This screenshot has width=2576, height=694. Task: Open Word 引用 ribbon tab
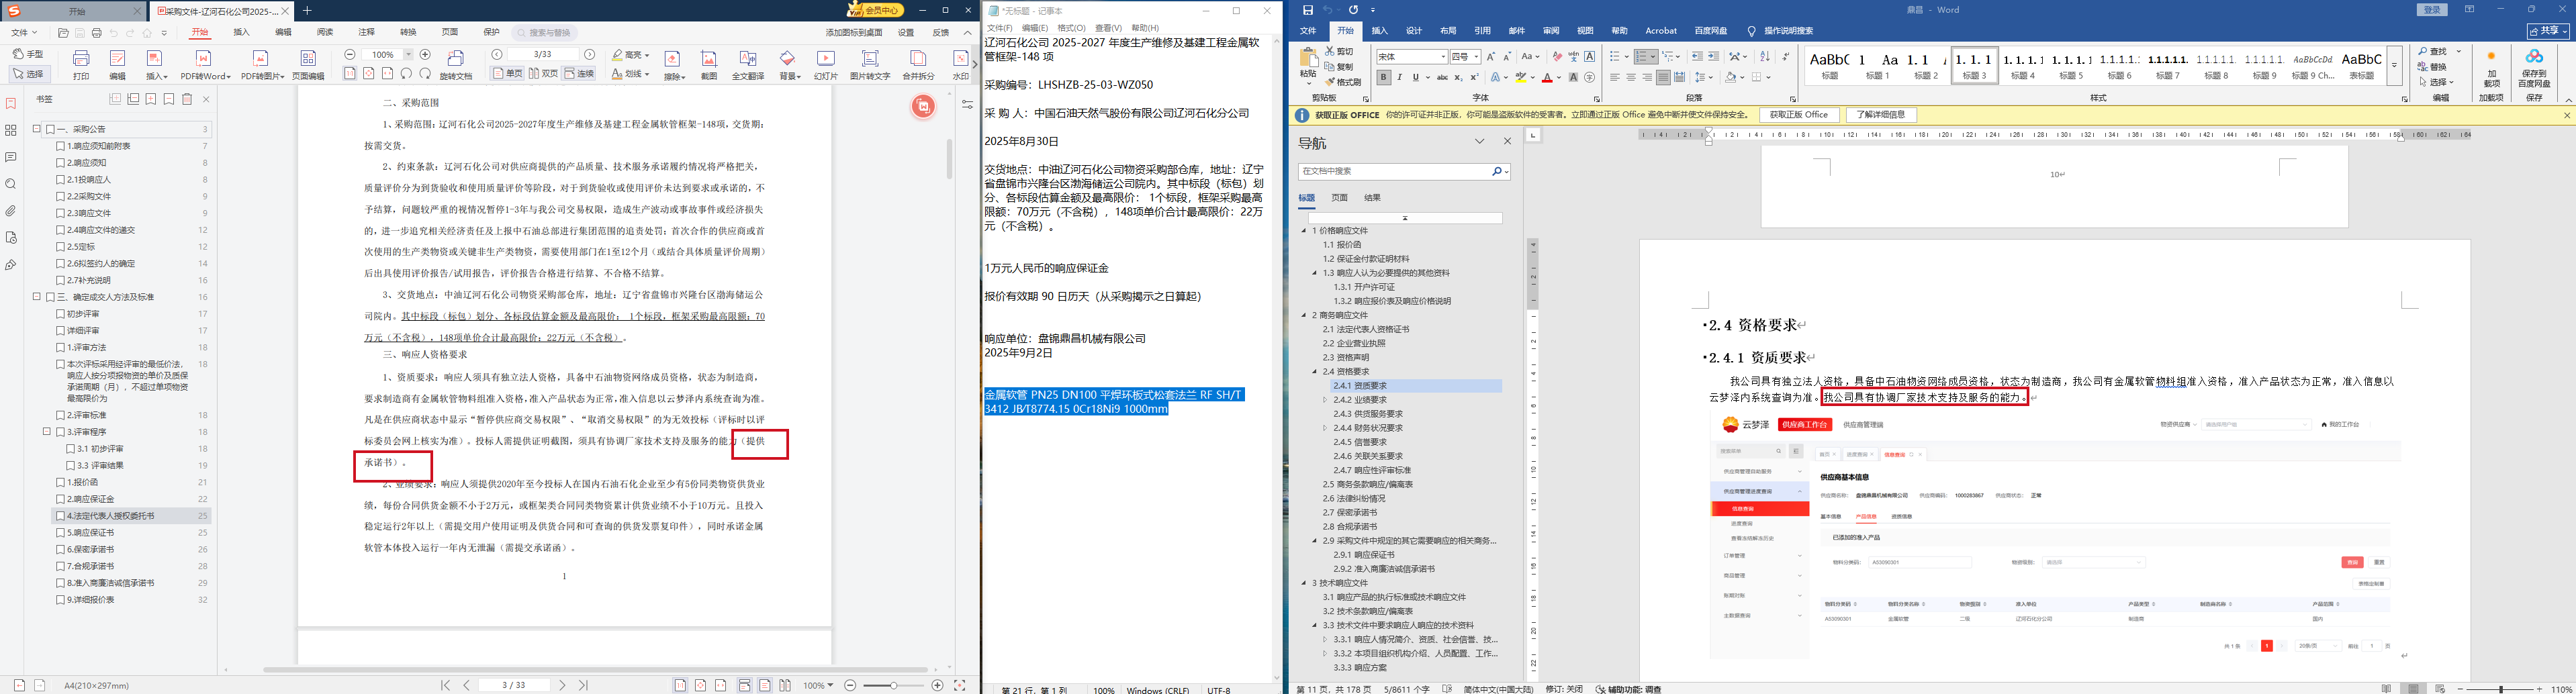click(1482, 31)
